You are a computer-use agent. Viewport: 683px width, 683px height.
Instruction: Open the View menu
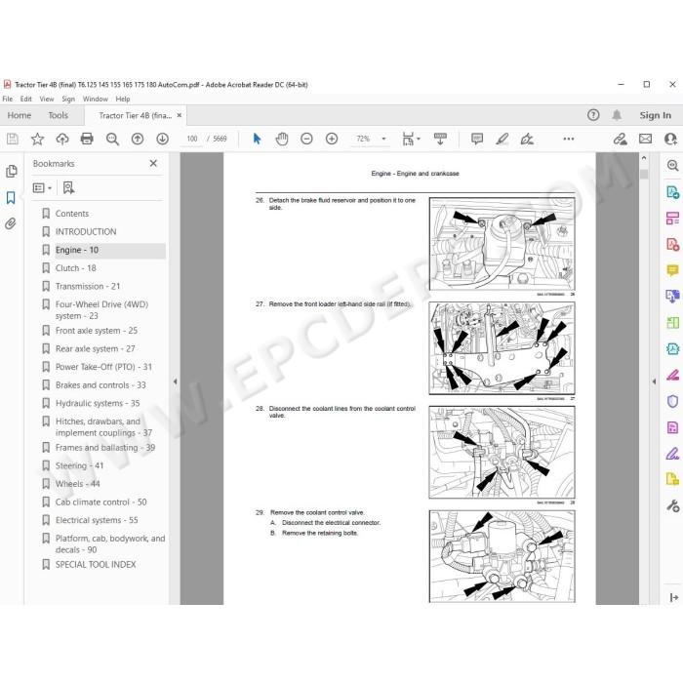[47, 99]
